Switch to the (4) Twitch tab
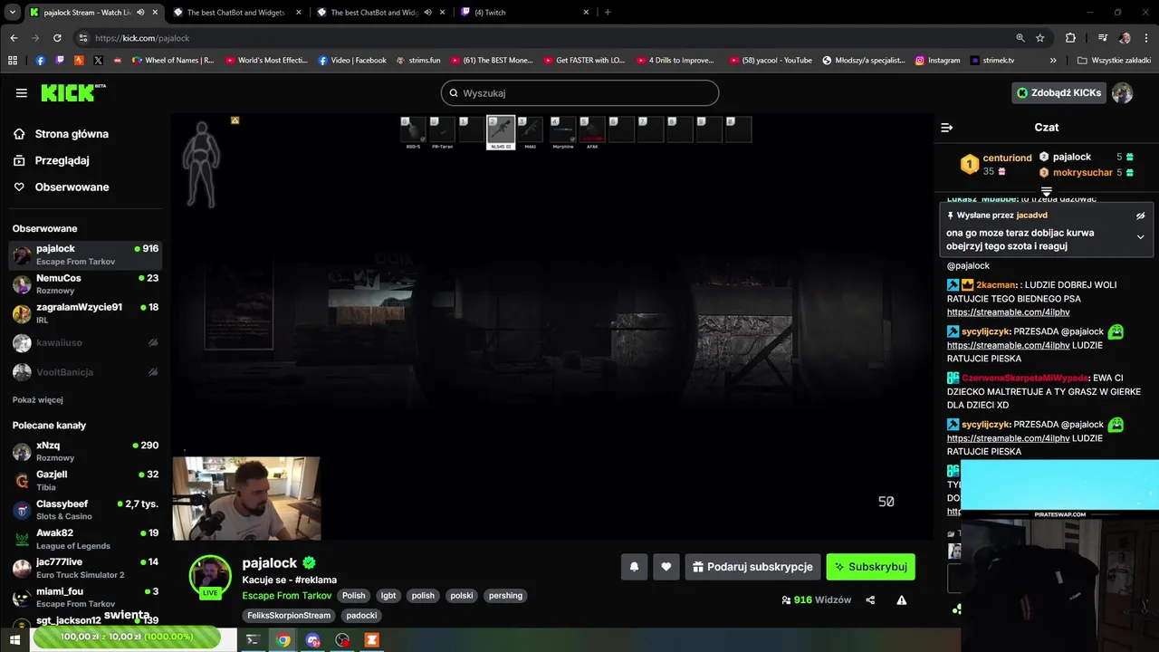Viewport: 1159px width, 652px height. click(527, 13)
